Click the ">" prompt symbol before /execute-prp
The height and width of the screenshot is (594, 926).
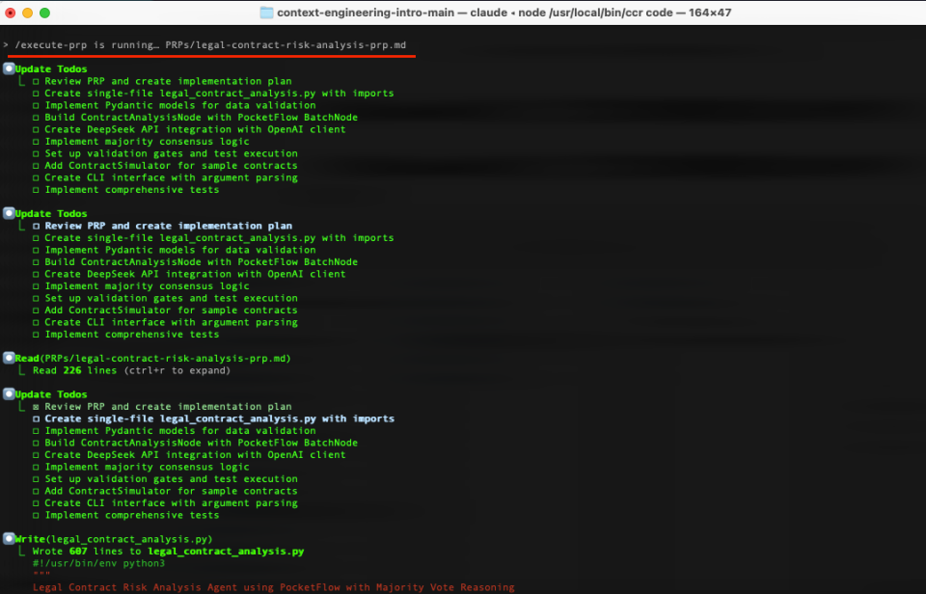tap(6, 45)
